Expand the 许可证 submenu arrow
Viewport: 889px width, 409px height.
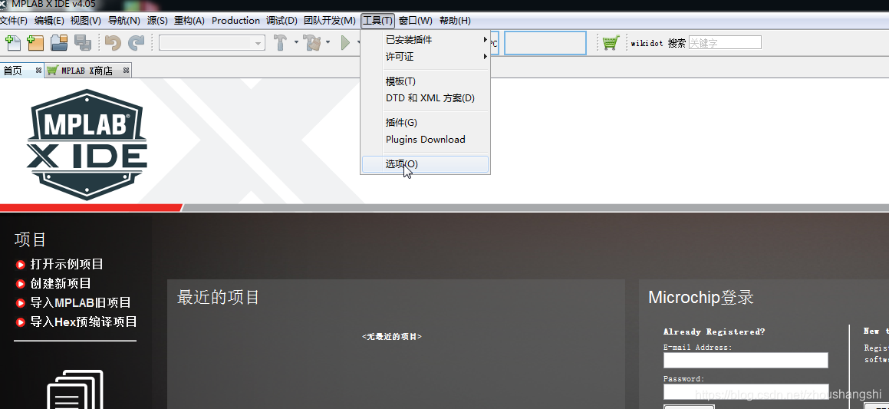(486, 57)
